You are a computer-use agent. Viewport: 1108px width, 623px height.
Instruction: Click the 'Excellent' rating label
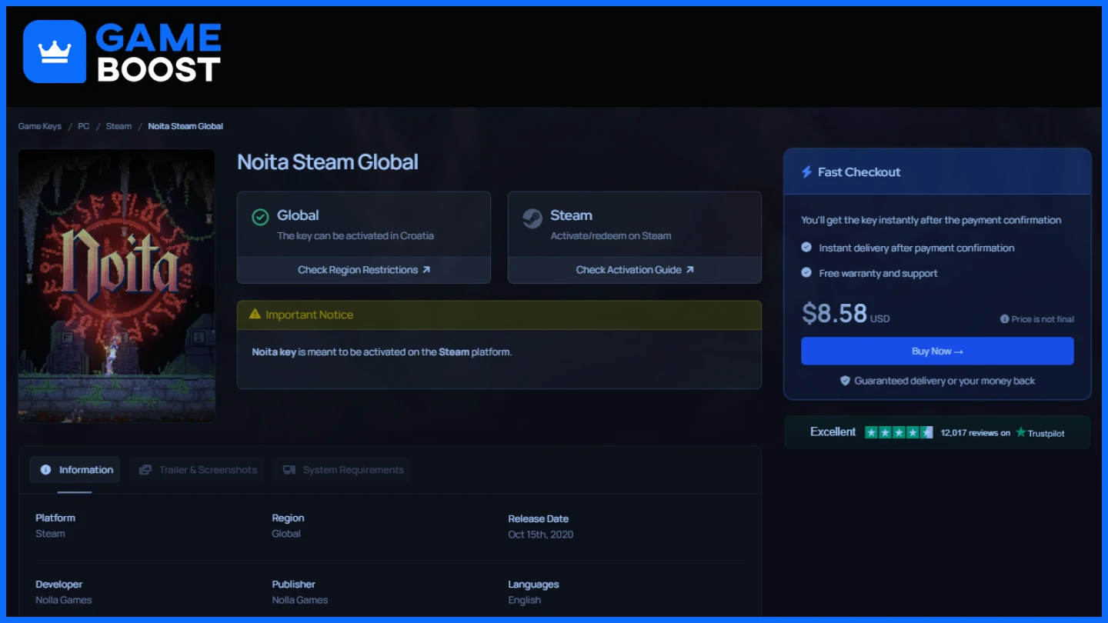coord(833,432)
